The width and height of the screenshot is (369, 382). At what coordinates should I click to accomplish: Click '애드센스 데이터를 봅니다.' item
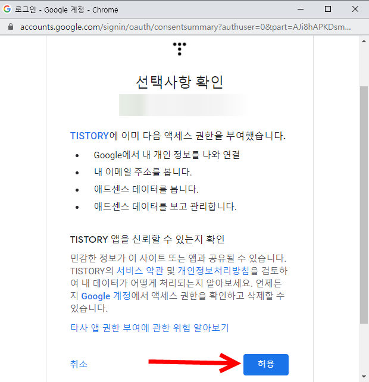point(146,189)
